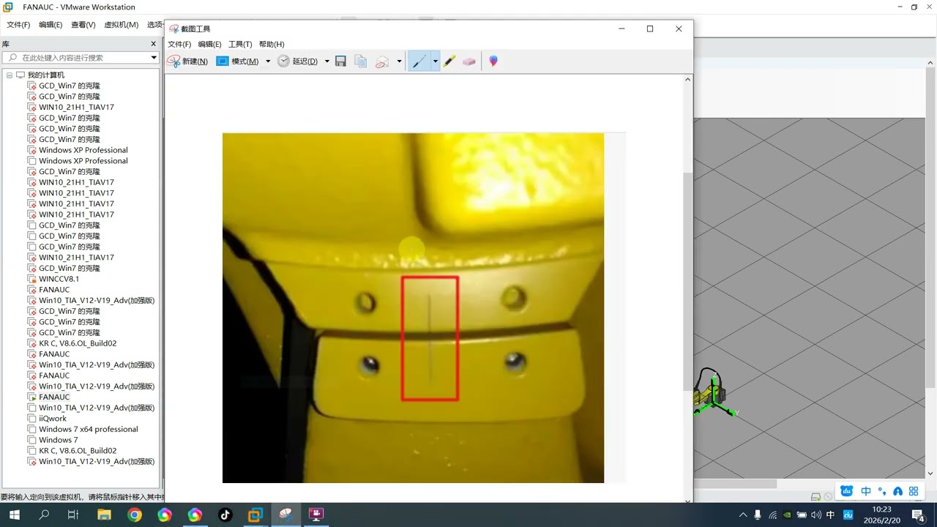This screenshot has width=937, height=527.
Task: Show hidden system tray icons chevron
Action: tap(743, 515)
